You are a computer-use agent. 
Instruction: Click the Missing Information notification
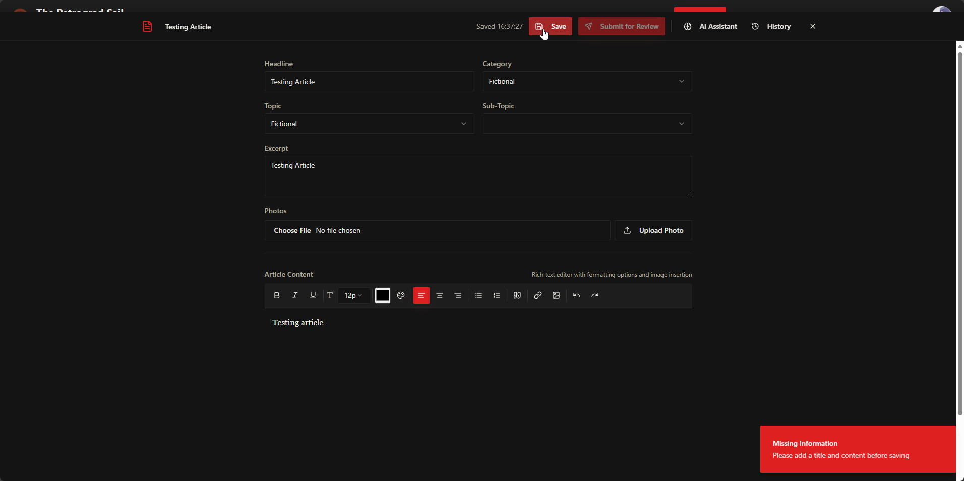tap(858, 449)
